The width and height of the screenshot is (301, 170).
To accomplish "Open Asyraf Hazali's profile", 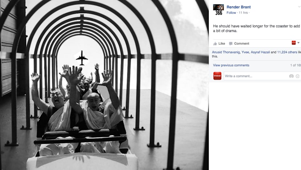I will pyautogui.click(x=260, y=52).
